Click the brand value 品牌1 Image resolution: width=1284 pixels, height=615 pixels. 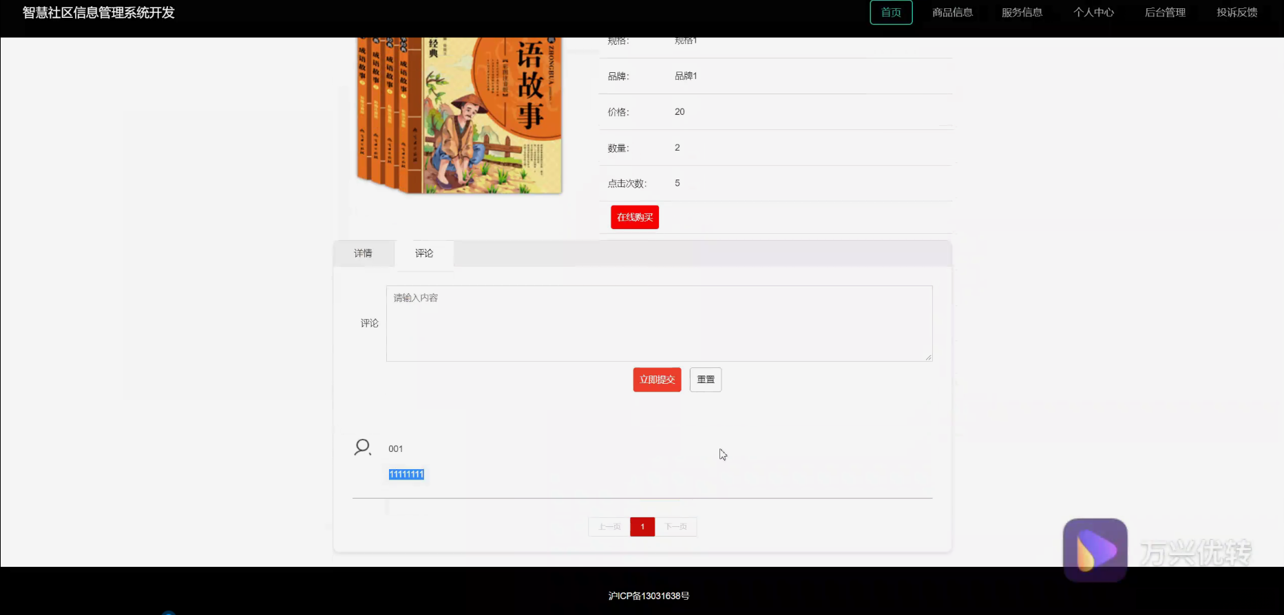pyautogui.click(x=686, y=76)
